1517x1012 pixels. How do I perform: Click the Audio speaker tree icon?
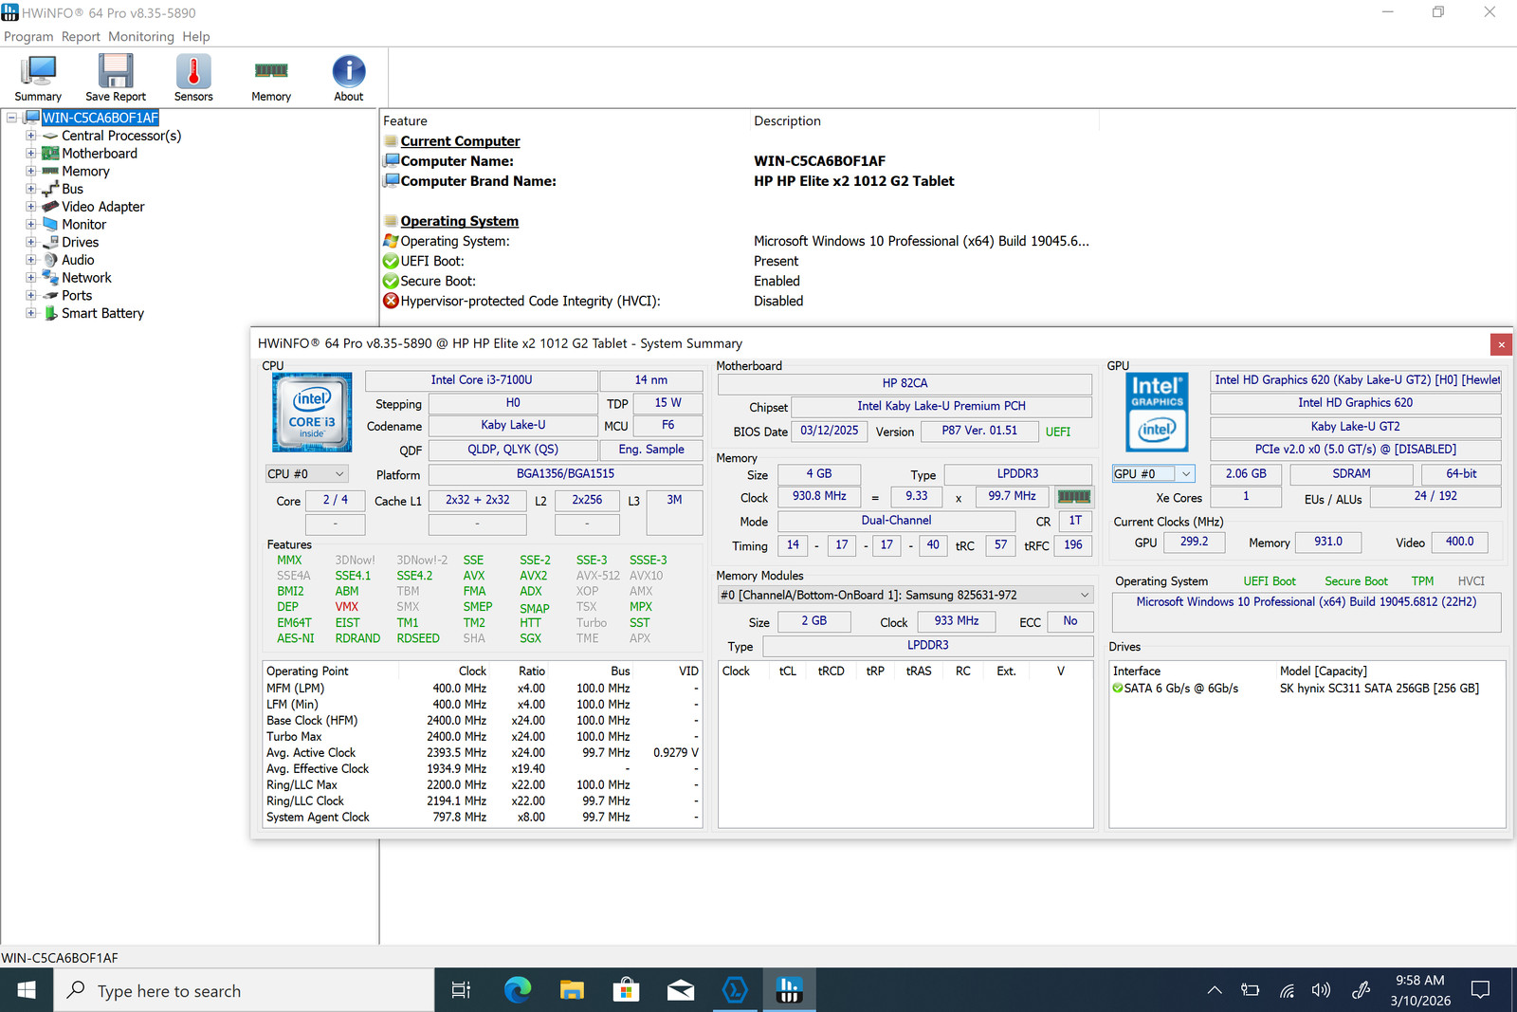click(50, 260)
